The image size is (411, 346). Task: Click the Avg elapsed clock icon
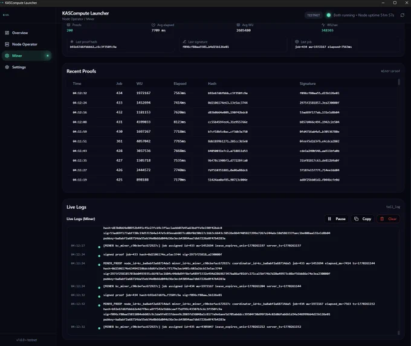point(154,25)
